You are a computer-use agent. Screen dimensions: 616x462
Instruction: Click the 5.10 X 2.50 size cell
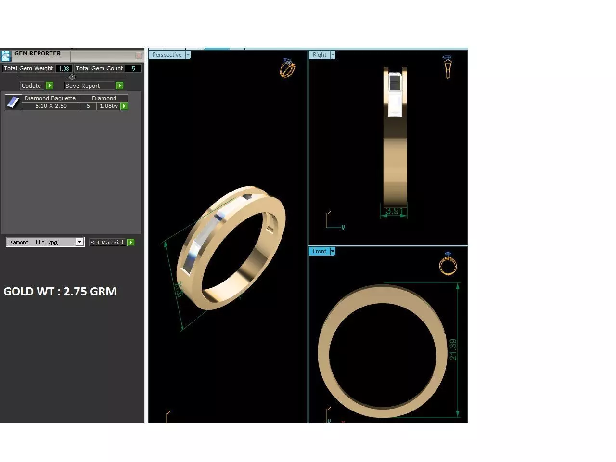pyautogui.click(x=51, y=106)
